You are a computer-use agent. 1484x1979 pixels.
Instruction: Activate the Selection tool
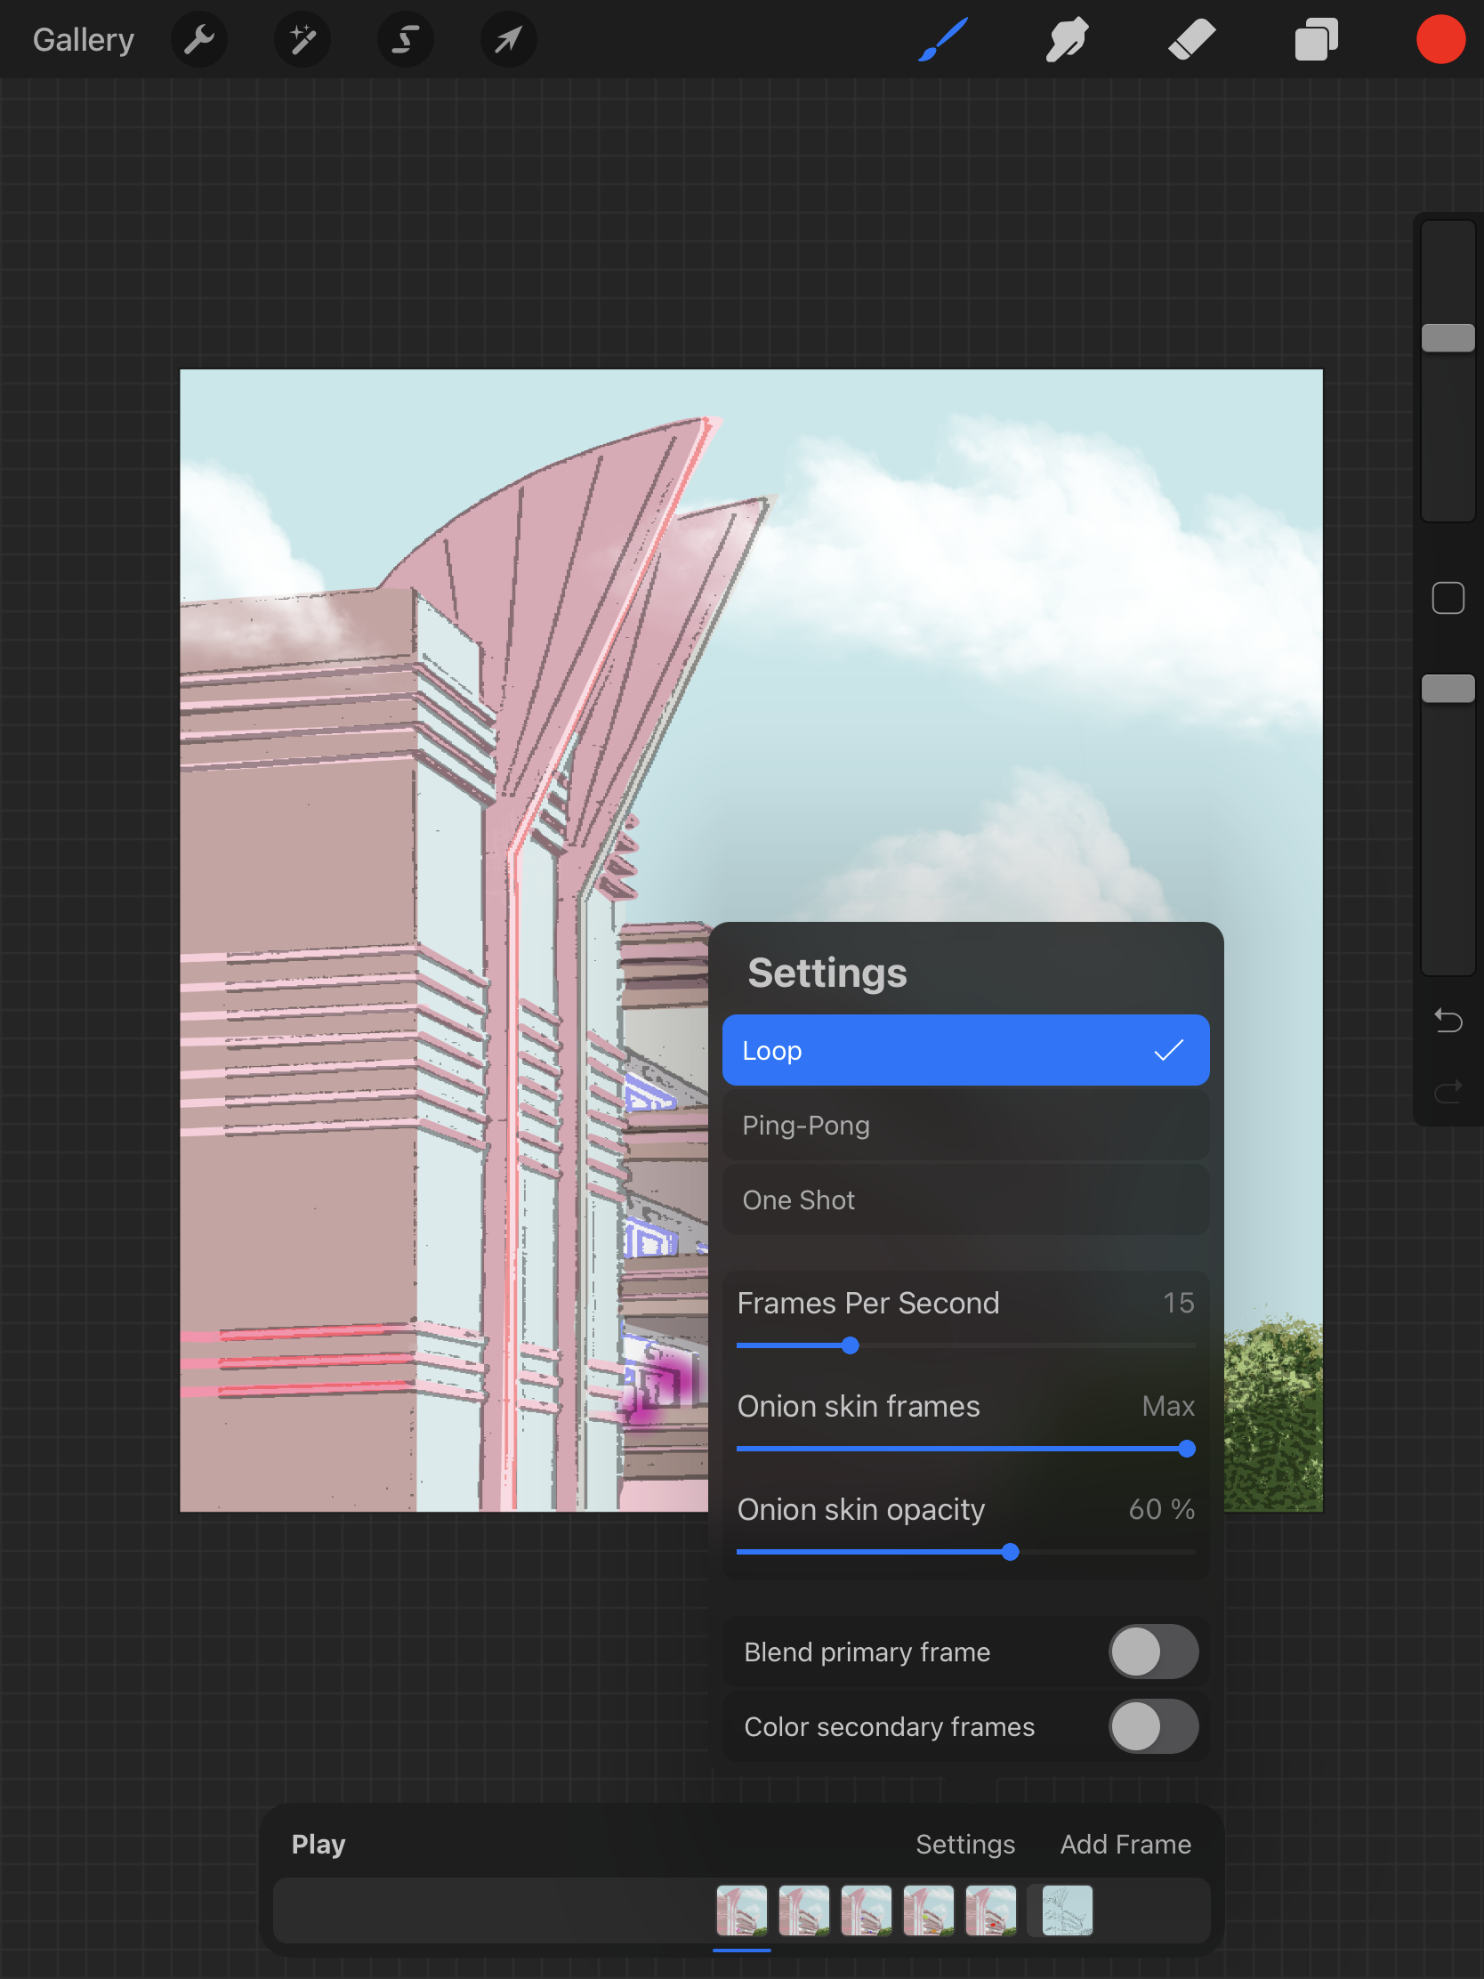(405, 39)
